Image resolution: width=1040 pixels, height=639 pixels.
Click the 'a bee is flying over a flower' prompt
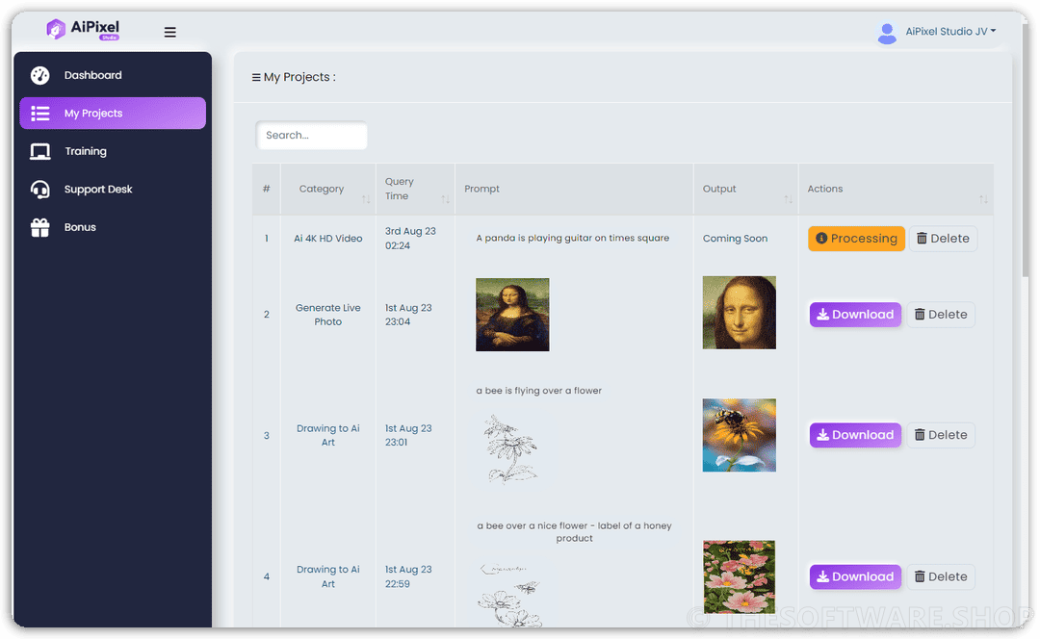tap(538, 391)
